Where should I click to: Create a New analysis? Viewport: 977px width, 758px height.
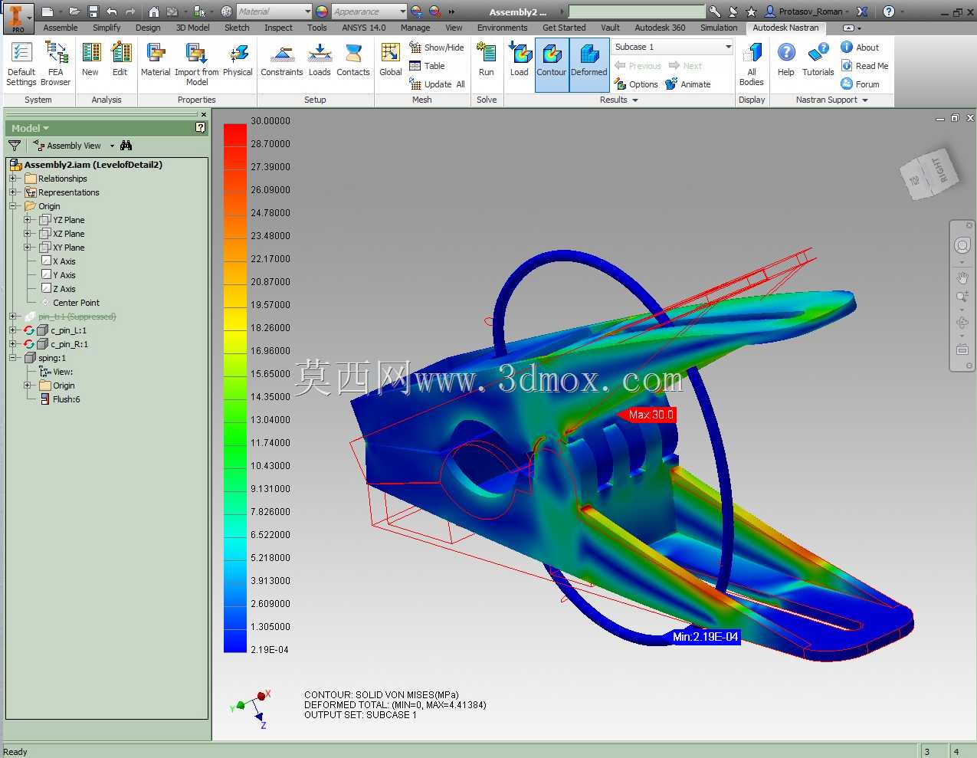click(x=90, y=60)
